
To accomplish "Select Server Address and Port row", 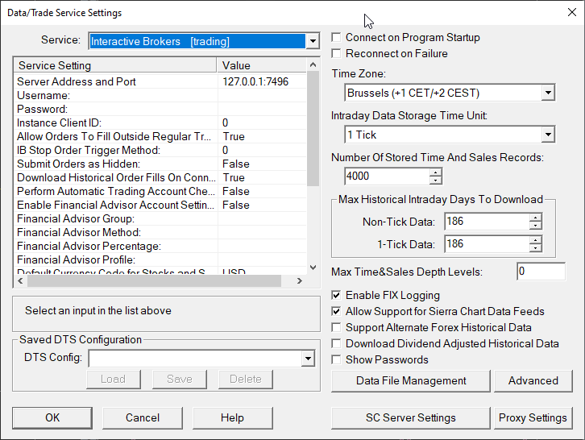I will (x=160, y=81).
